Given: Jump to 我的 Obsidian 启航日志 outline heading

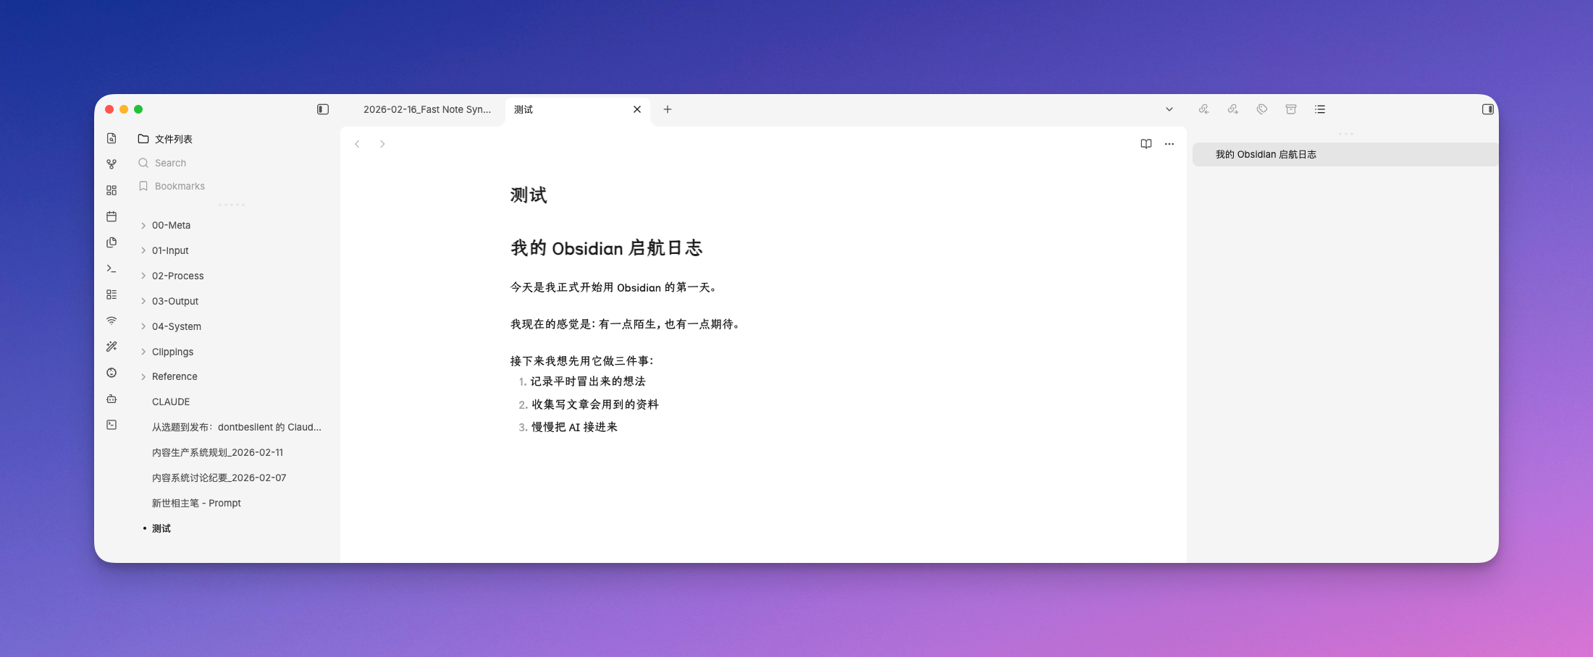Looking at the screenshot, I should (x=1265, y=154).
